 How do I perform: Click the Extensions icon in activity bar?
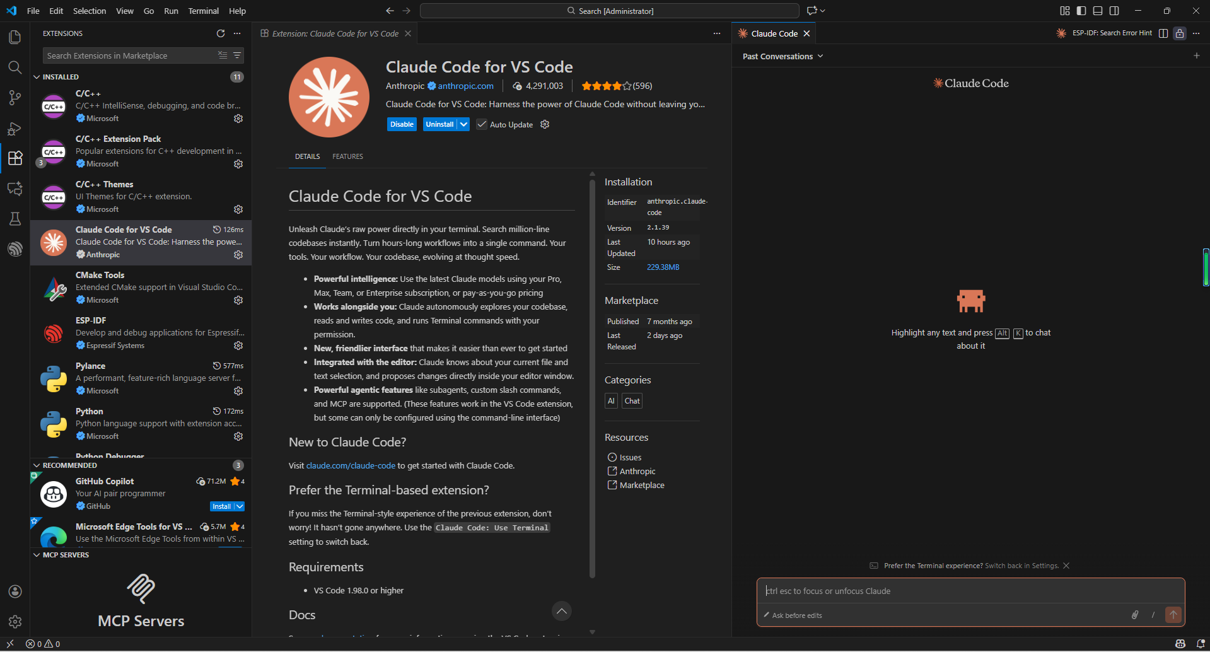click(x=15, y=158)
